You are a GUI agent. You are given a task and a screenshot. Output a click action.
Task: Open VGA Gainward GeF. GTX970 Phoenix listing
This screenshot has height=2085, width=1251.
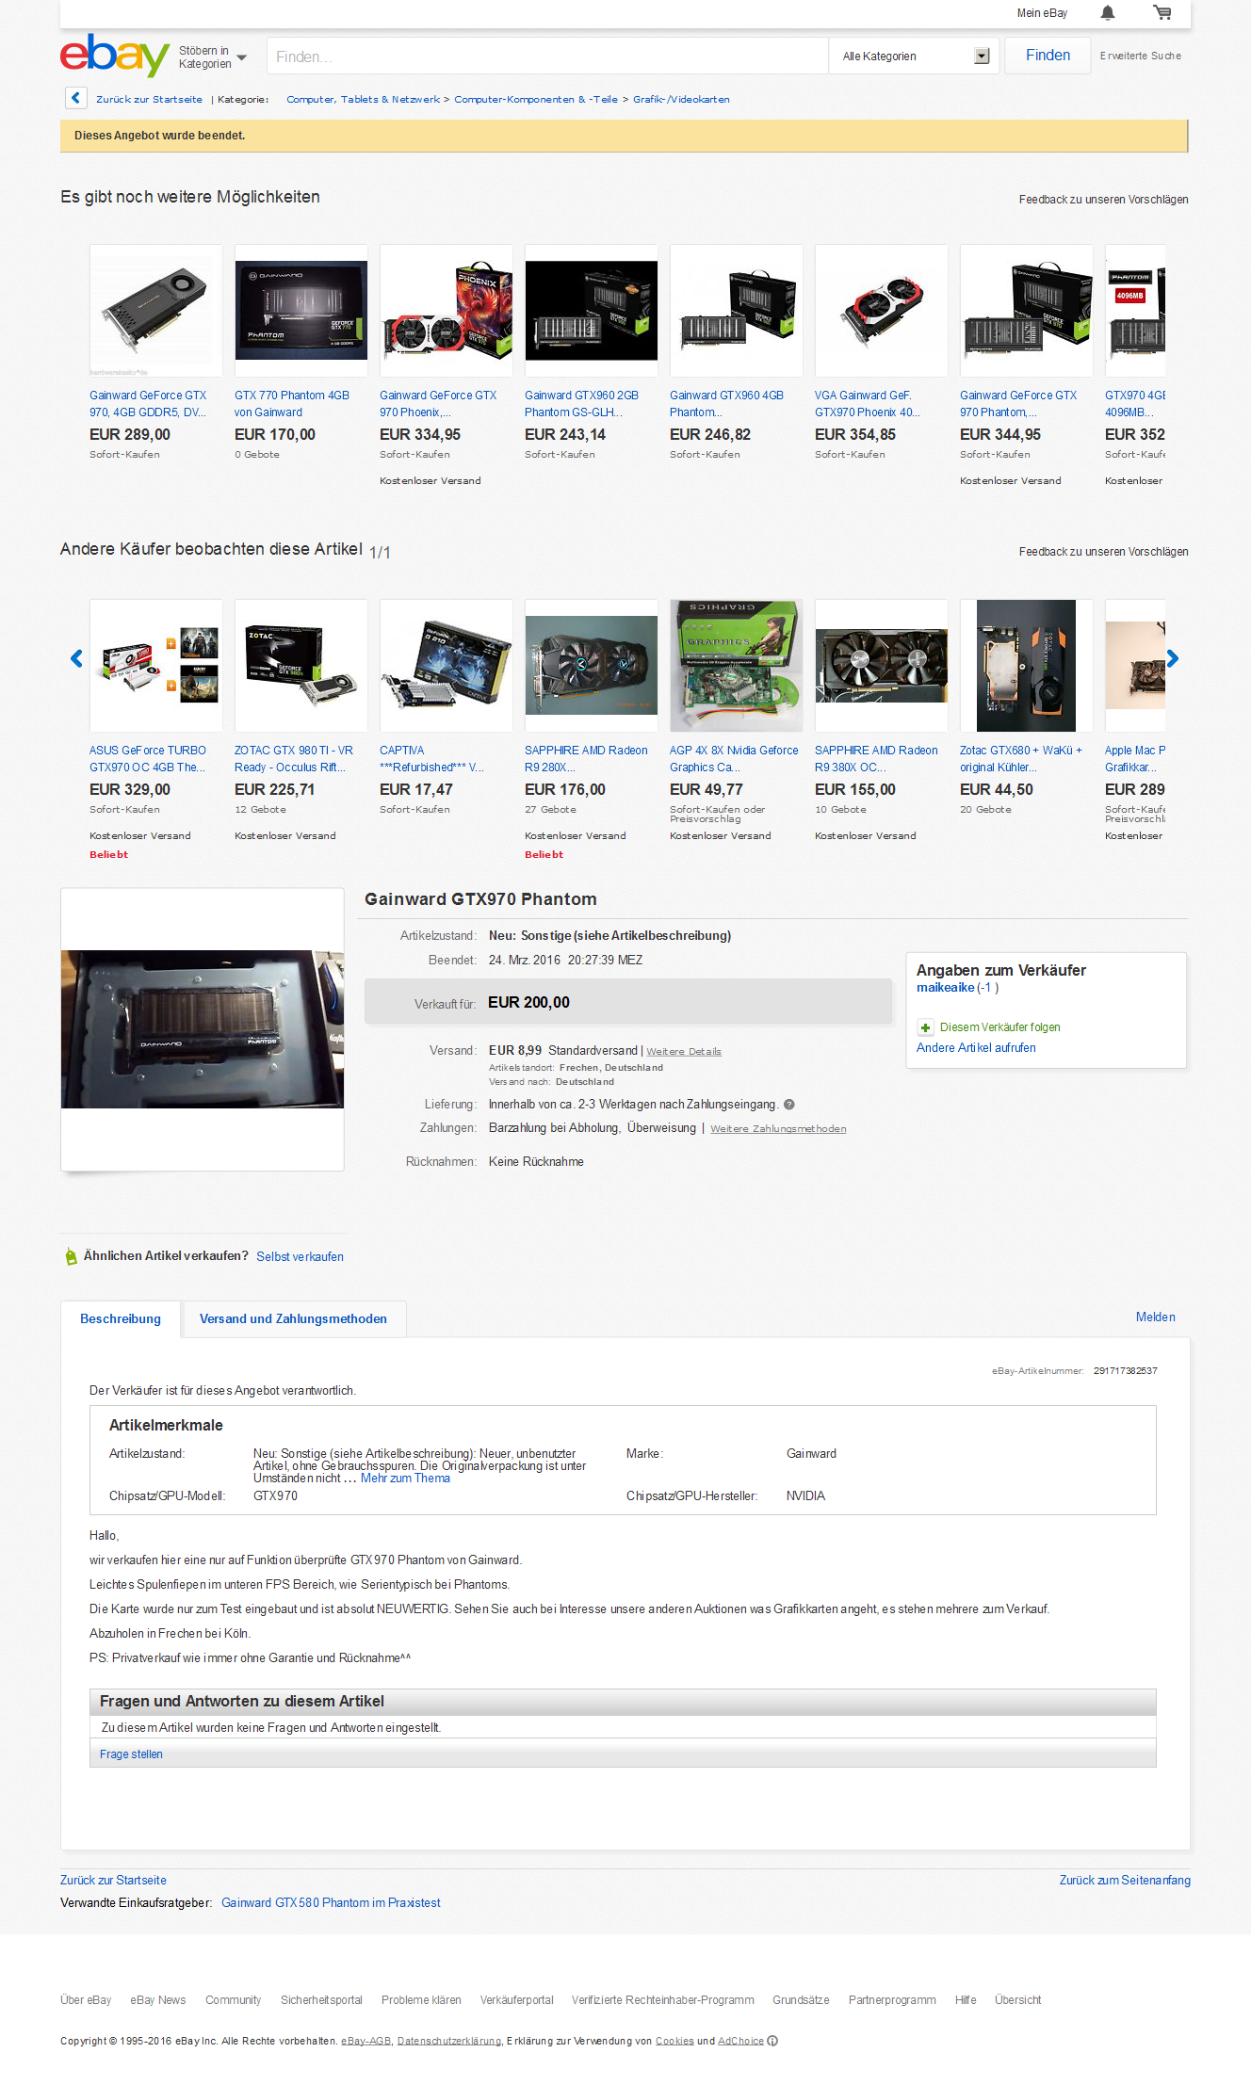[868, 404]
